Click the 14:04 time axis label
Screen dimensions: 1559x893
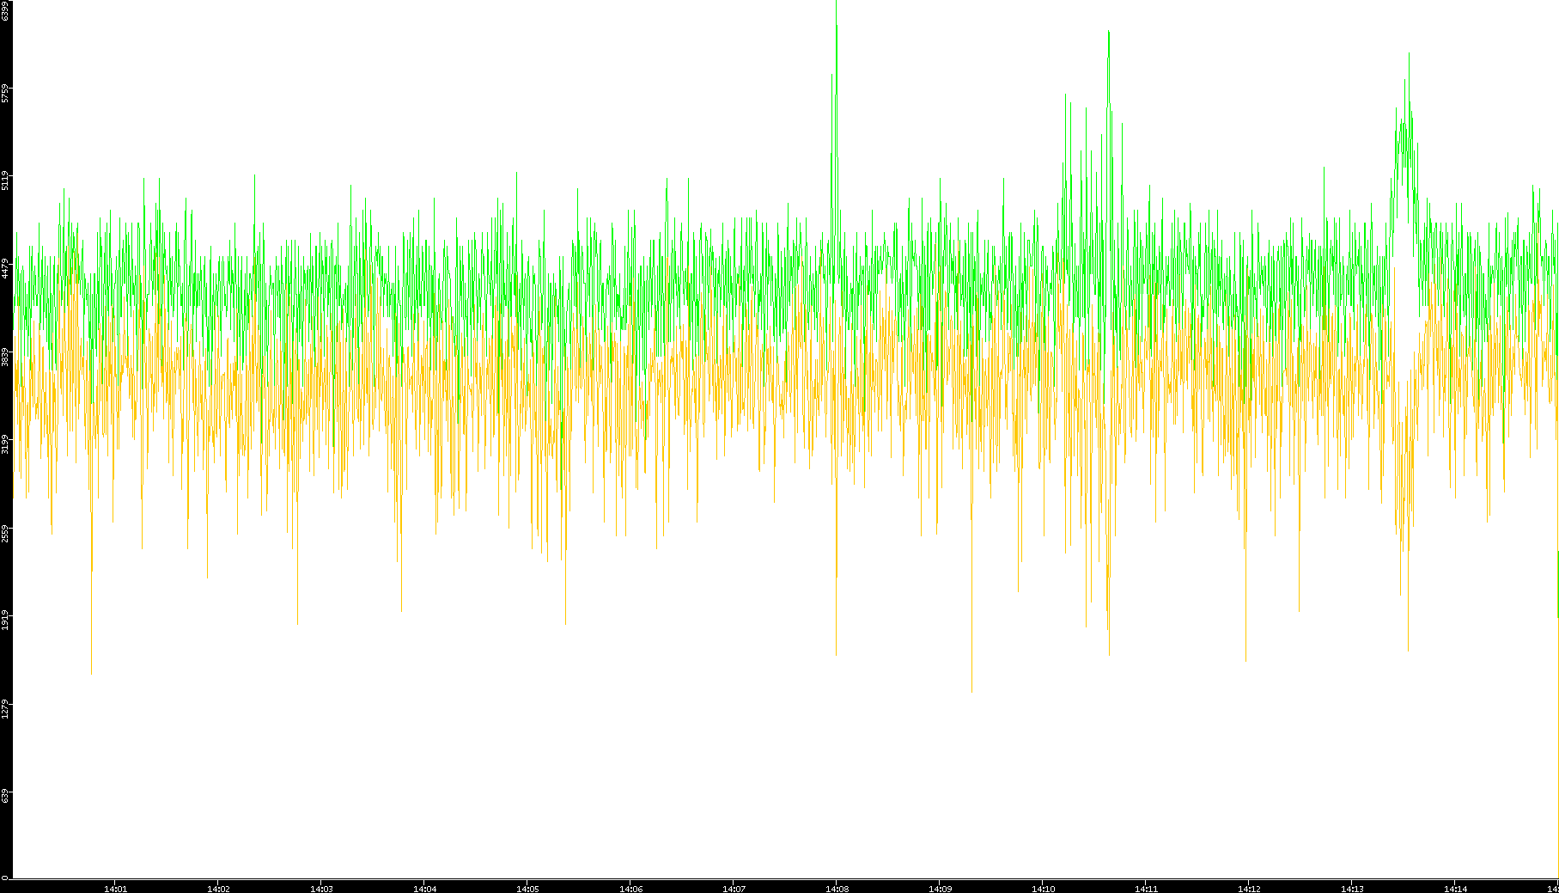click(424, 889)
